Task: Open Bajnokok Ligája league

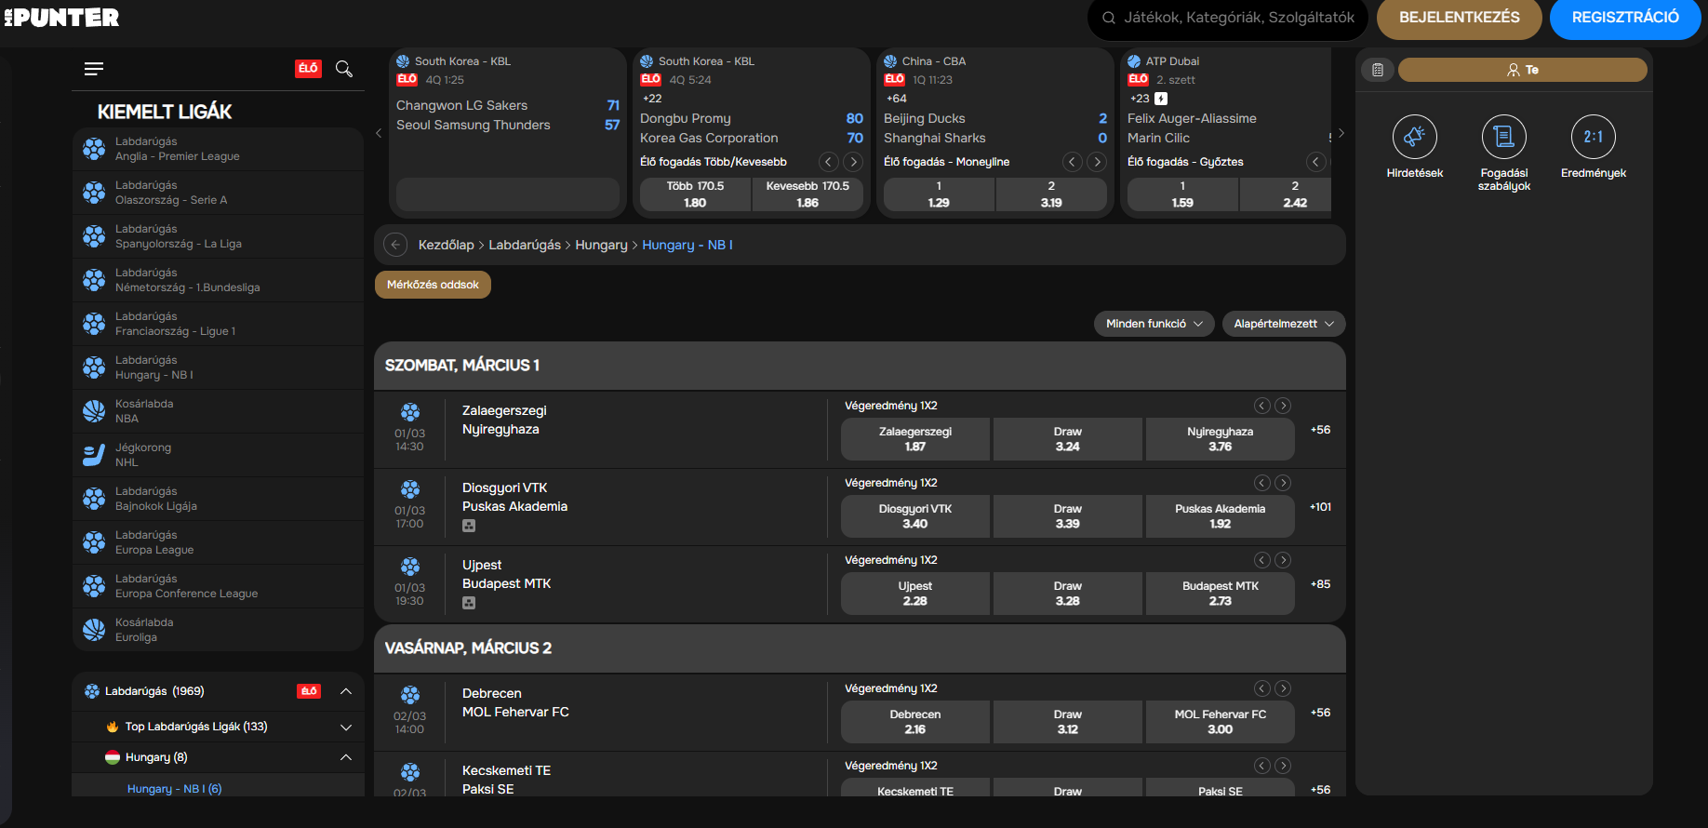Action: pos(218,499)
